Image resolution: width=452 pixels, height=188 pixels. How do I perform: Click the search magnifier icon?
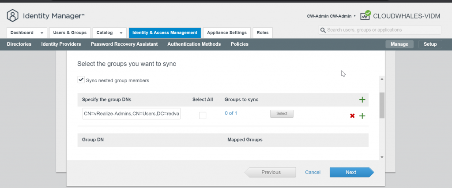click(x=323, y=30)
